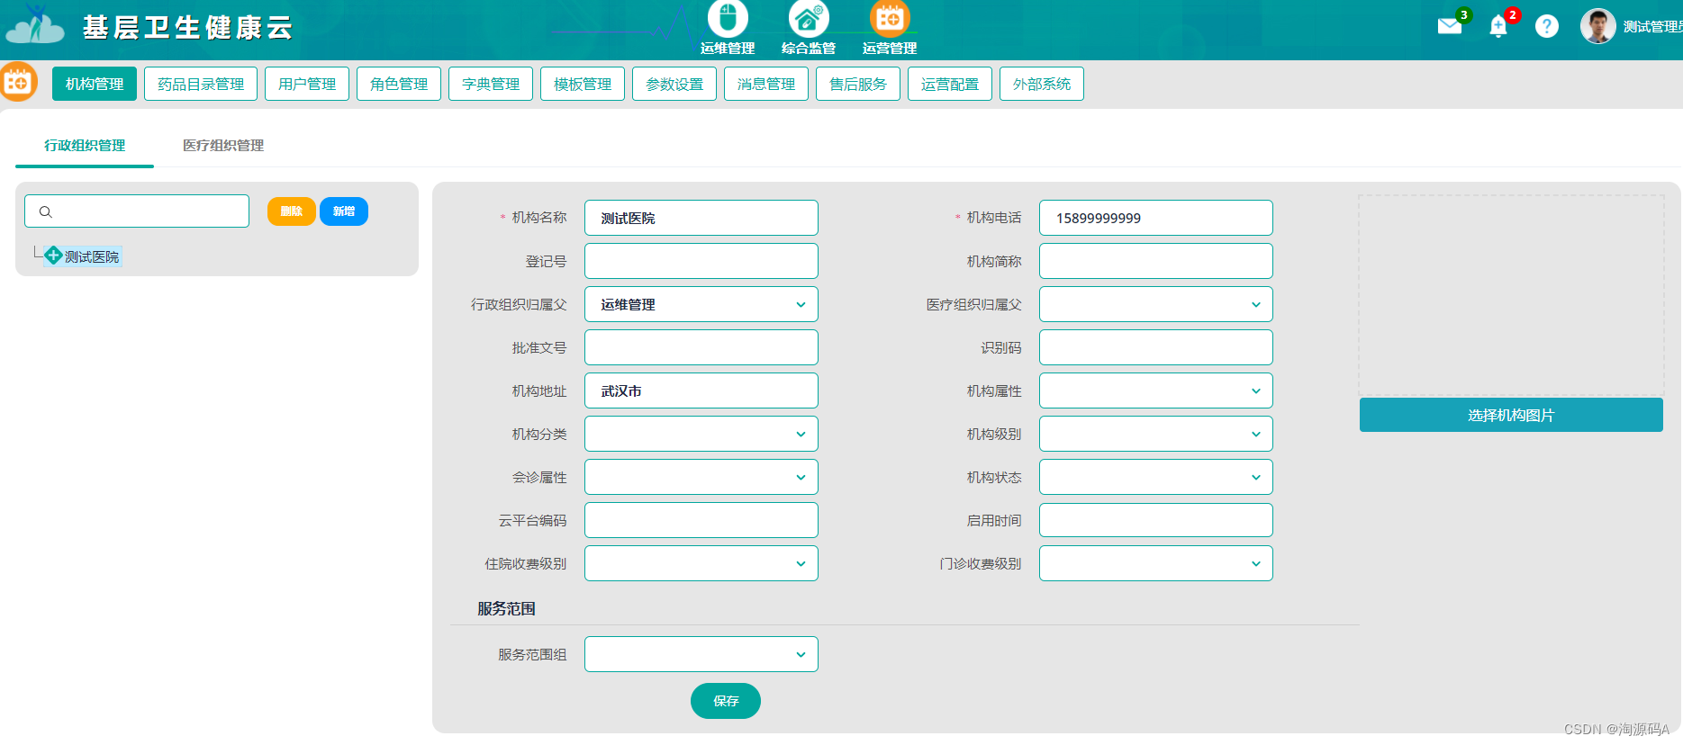This screenshot has width=1683, height=745.
Task: Click the search magnifier icon in tree search
Action: click(x=46, y=211)
